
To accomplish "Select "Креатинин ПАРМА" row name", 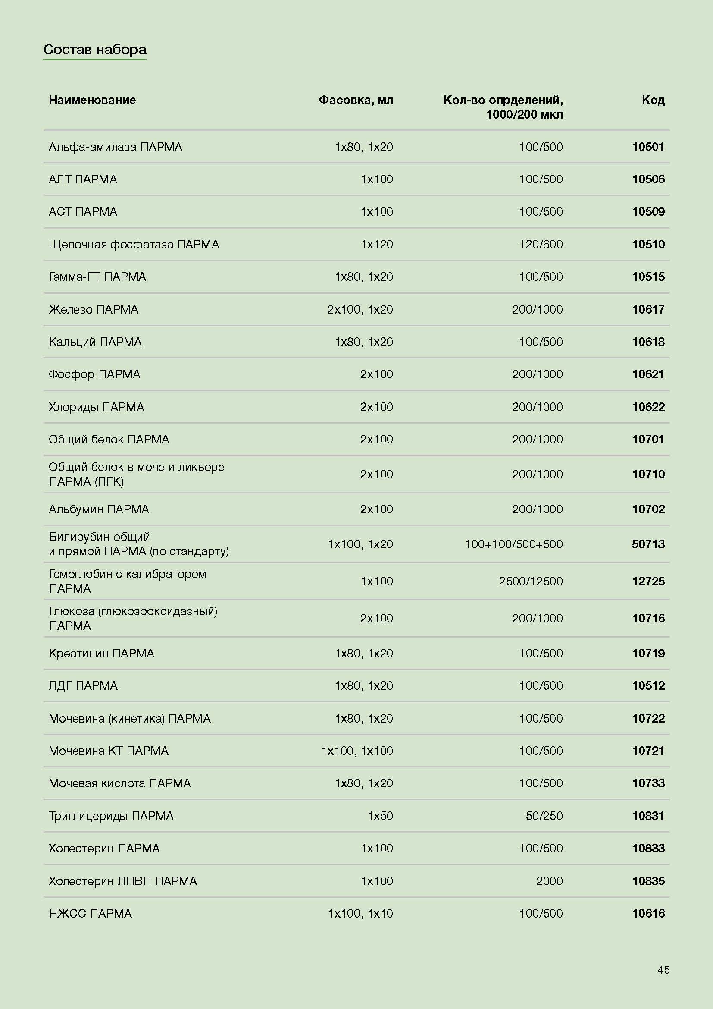I will (x=101, y=653).
